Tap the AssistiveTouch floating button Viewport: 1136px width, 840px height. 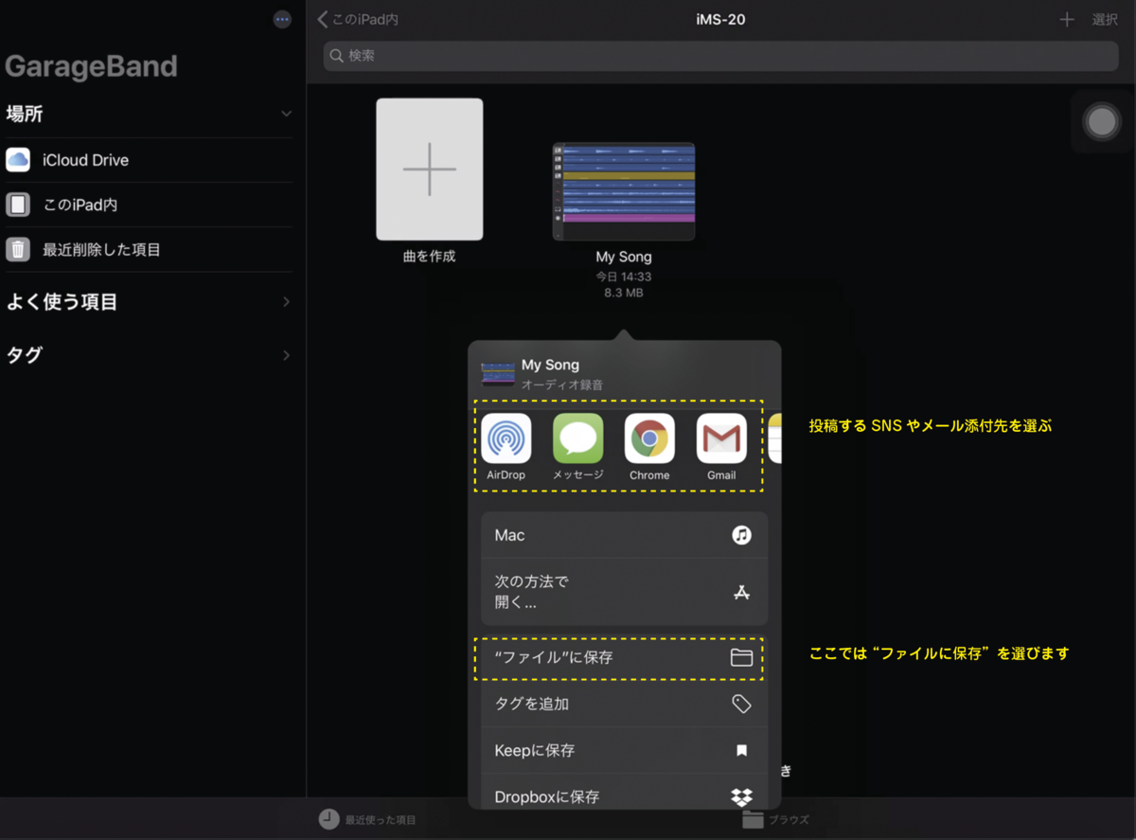coord(1102,122)
